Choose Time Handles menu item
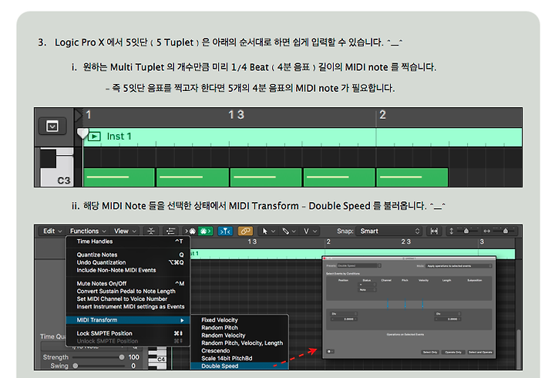This screenshot has height=378, width=555. (x=128, y=241)
